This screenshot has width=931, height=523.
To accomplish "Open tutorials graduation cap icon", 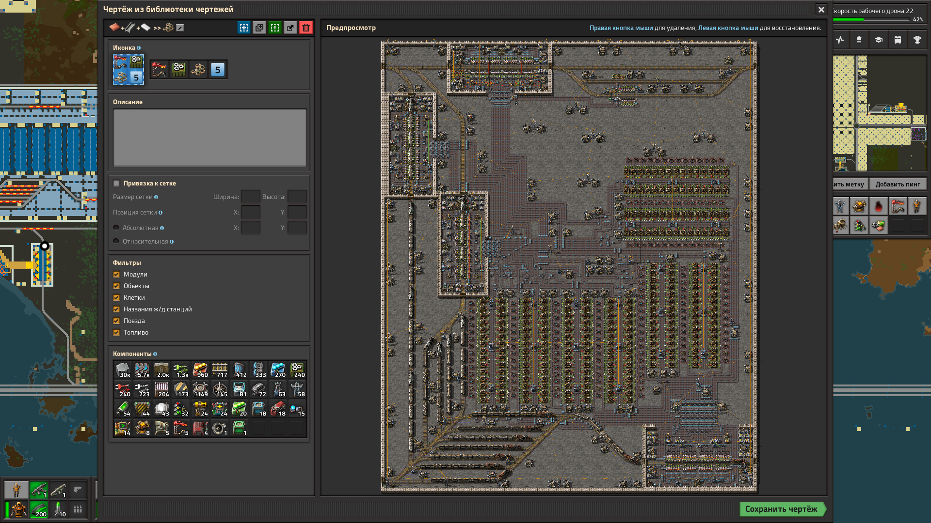I will pos(879,40).
